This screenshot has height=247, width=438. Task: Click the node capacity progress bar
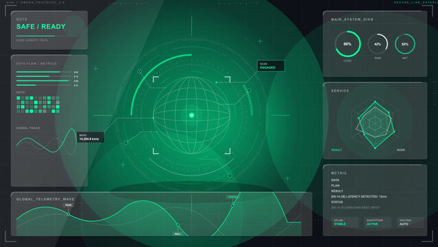point(45,36)
